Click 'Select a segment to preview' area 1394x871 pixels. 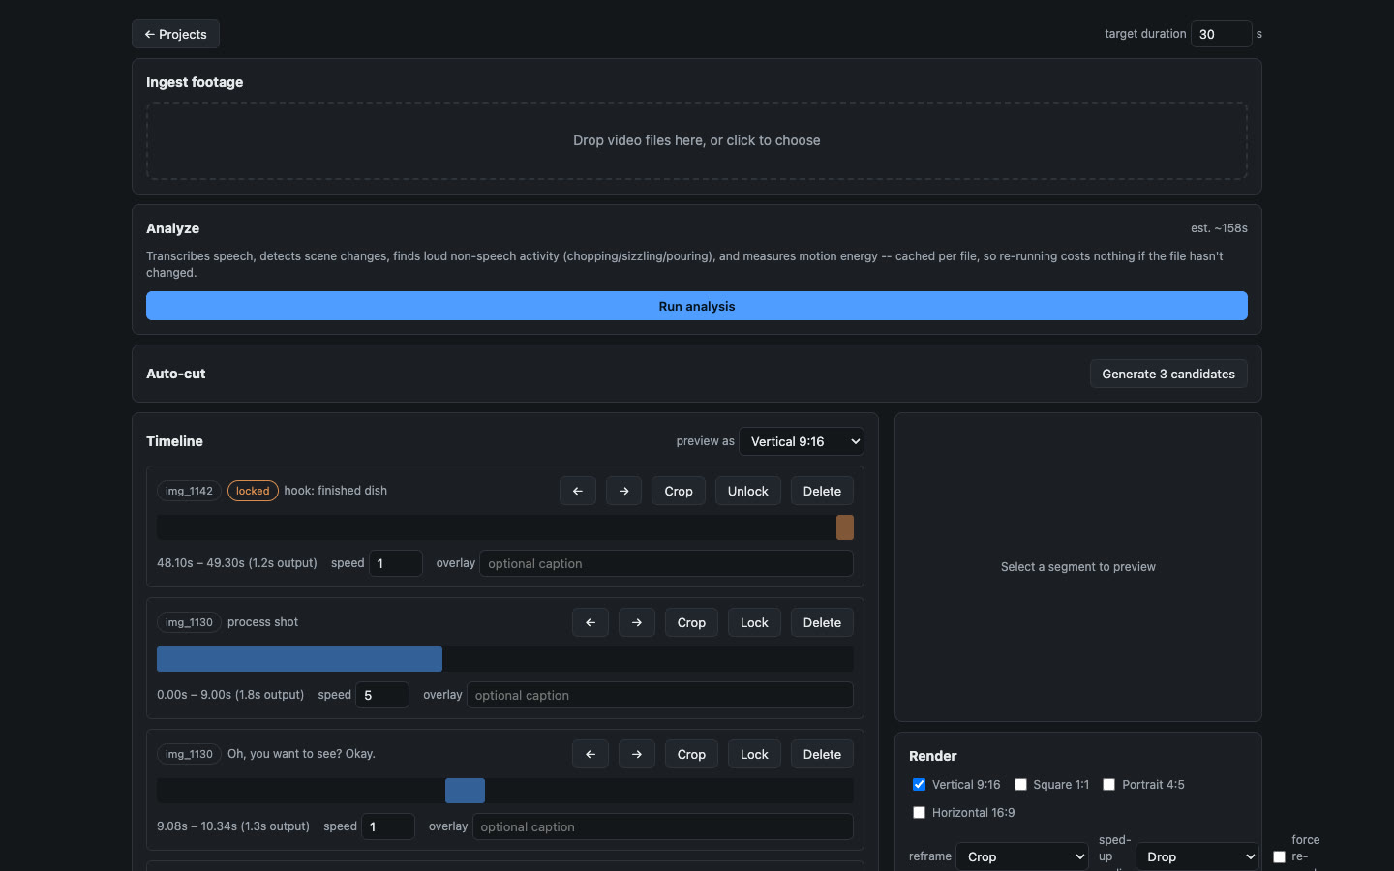[1077, 567]
